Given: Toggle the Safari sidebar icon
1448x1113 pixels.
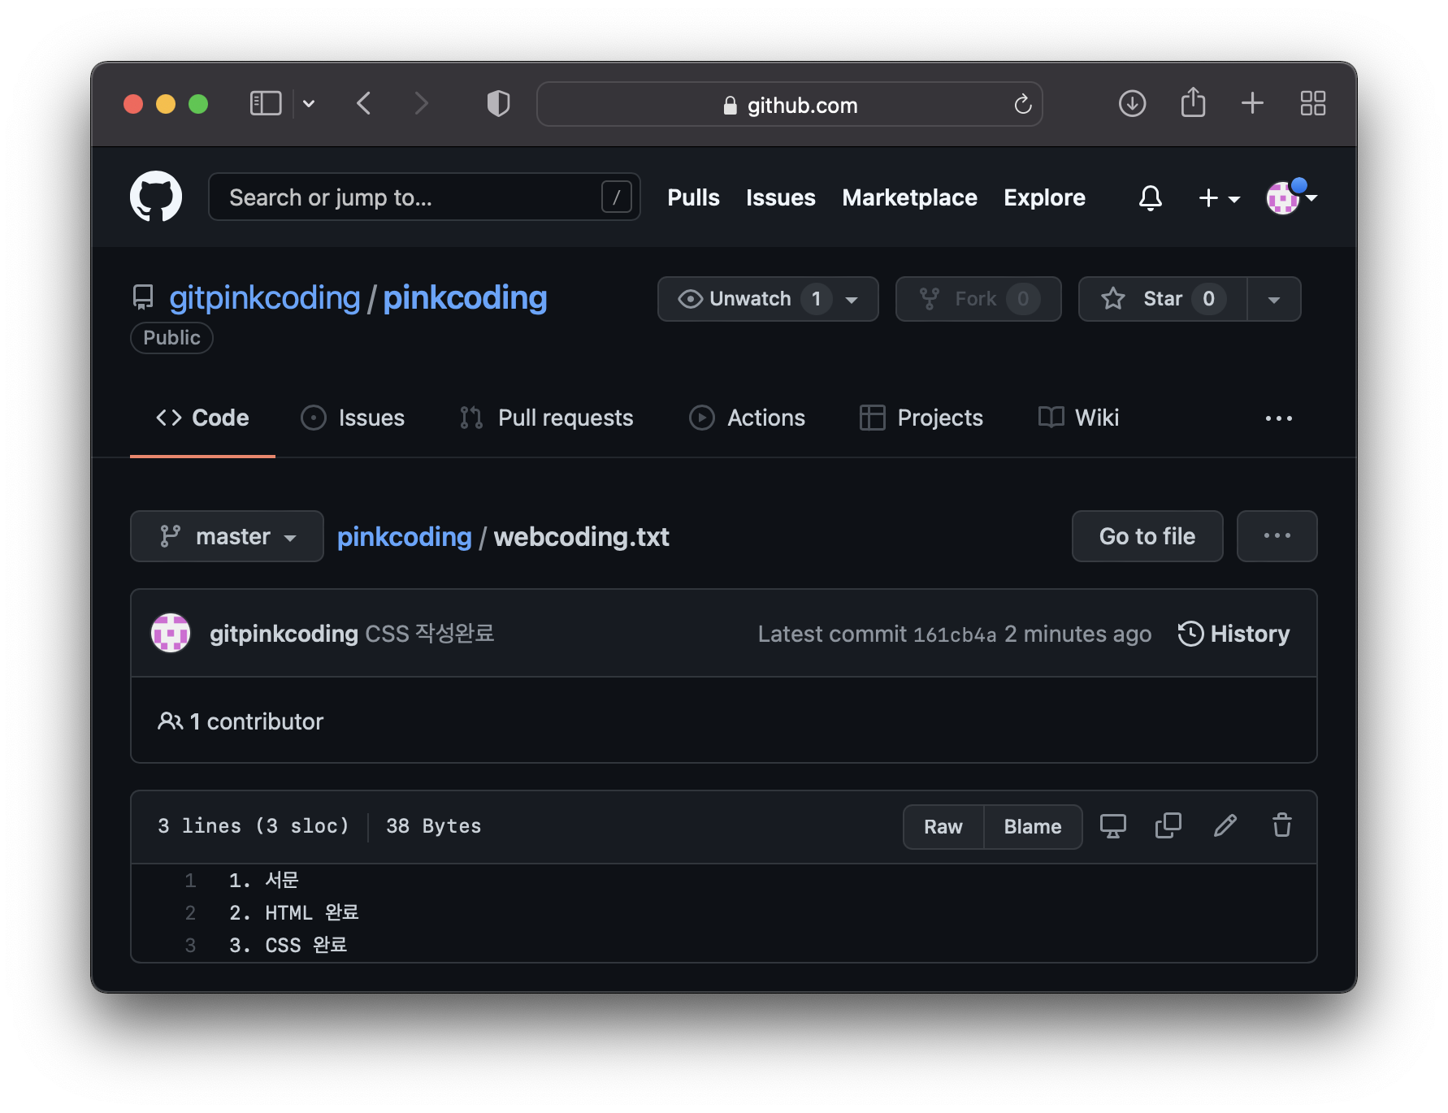Looking at the screenshot, I should pyautogui.click(x=266, y=103).
